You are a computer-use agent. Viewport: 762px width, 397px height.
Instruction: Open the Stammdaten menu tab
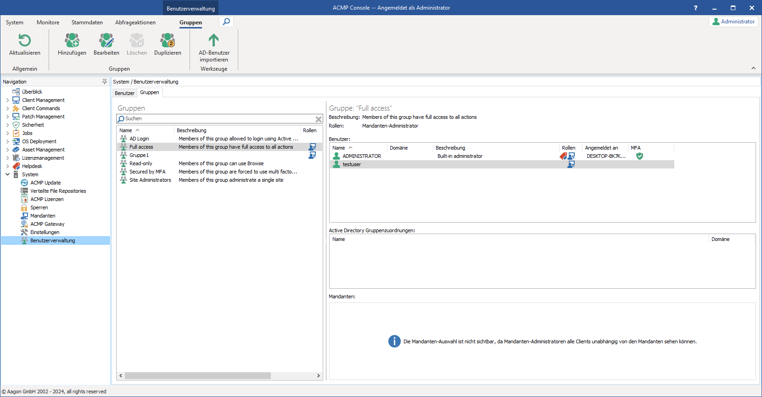click(x=87, y=22)
